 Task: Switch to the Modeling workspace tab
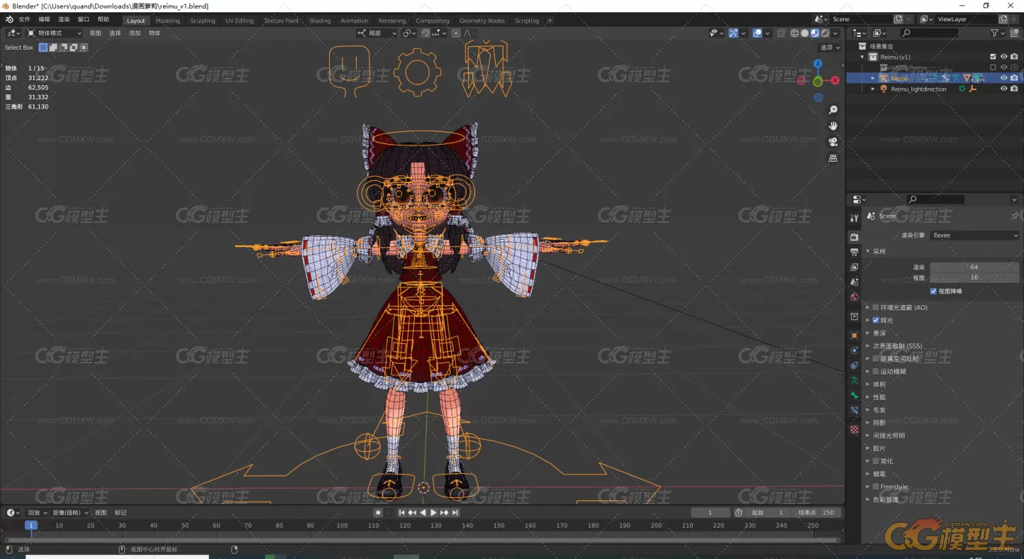(x=168, y=20)
